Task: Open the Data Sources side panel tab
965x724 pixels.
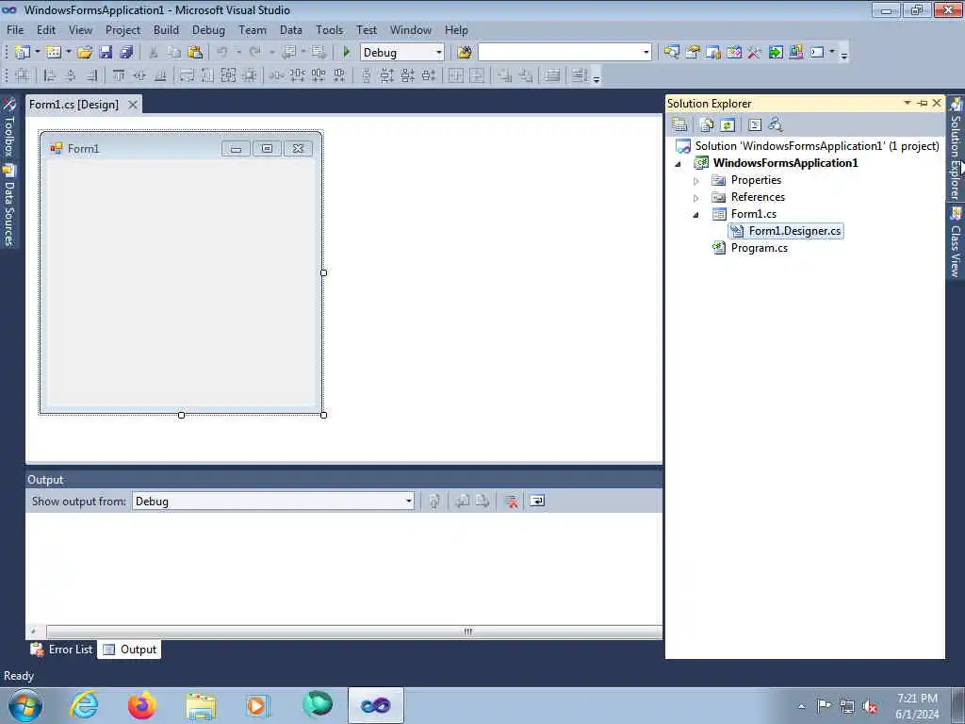Action: (9, 206)
